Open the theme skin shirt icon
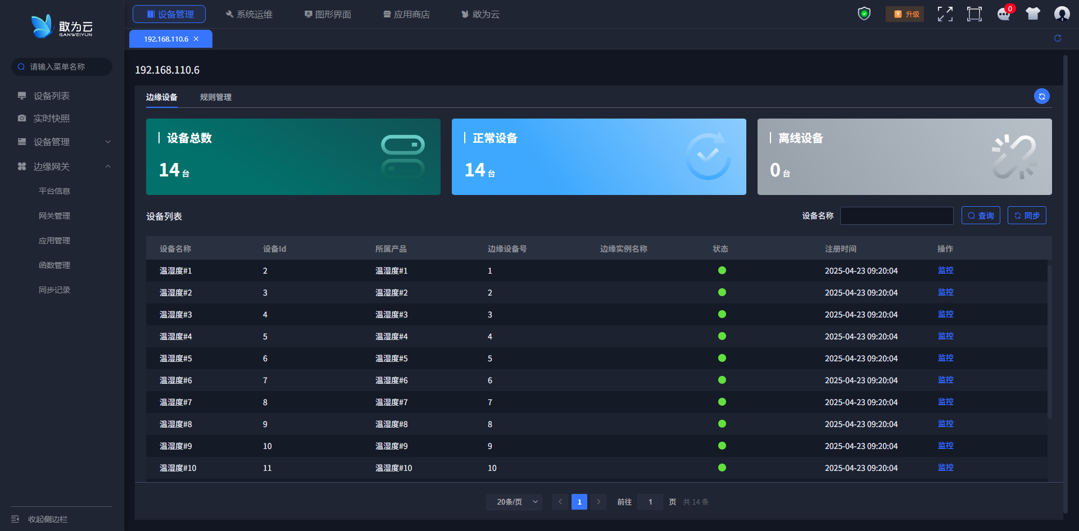 1032,14
